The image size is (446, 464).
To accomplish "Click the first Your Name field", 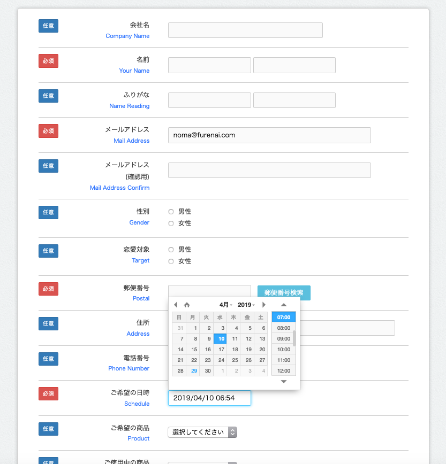I will point(209,65).
